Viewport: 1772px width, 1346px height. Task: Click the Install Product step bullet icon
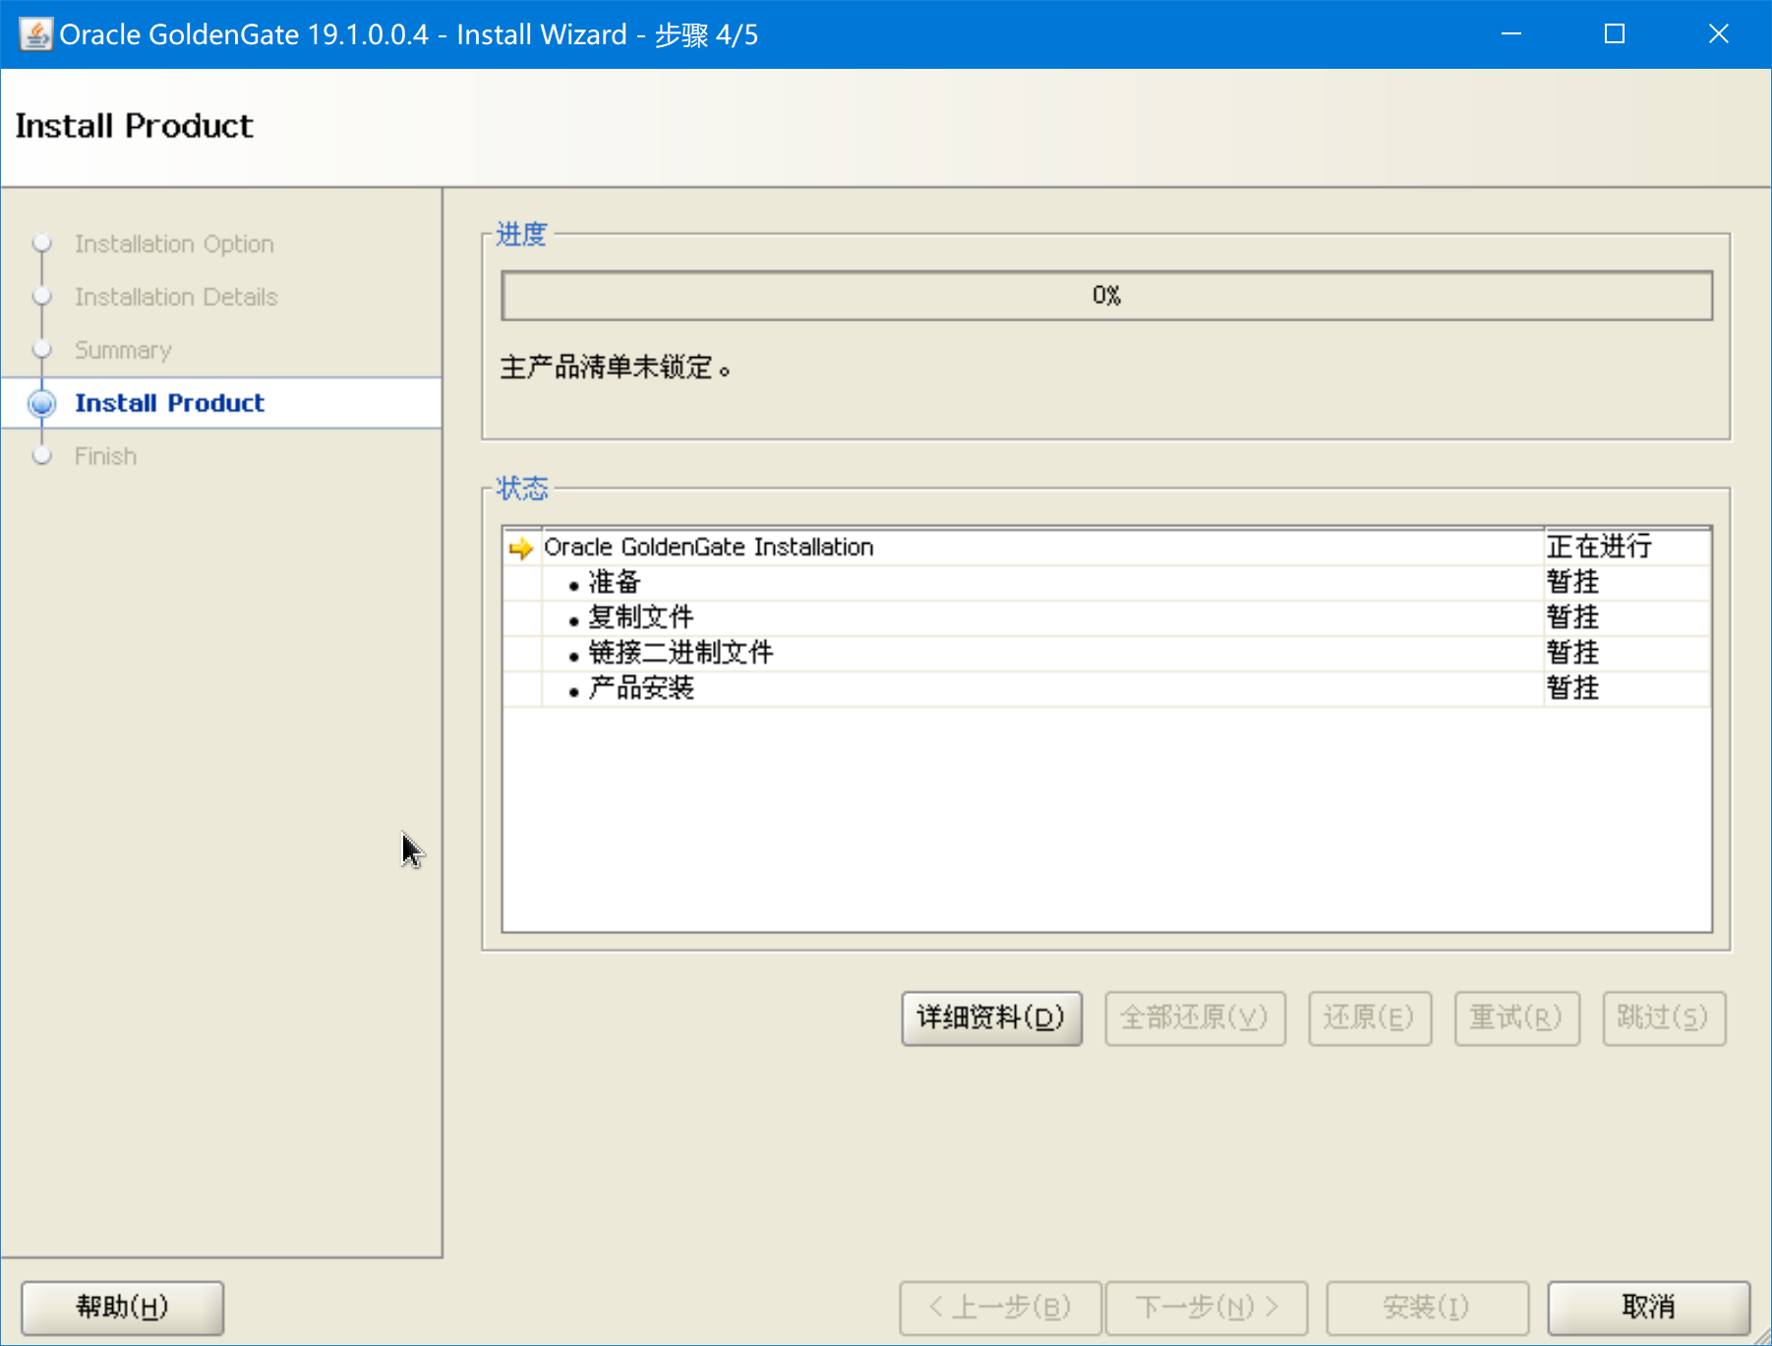(x=41, y=403)
